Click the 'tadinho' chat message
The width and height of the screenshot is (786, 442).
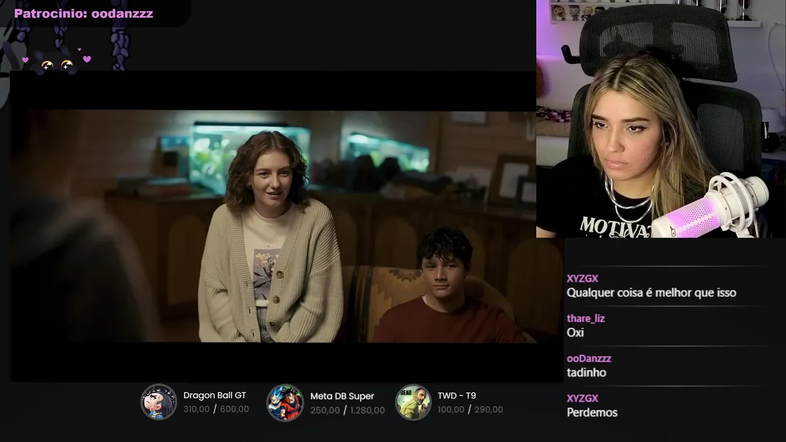pos(586,373)
